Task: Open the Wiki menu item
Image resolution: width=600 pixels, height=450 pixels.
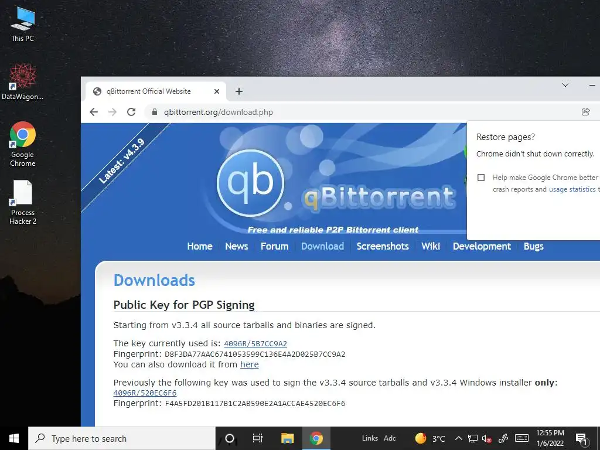Action: click(431, 246)
